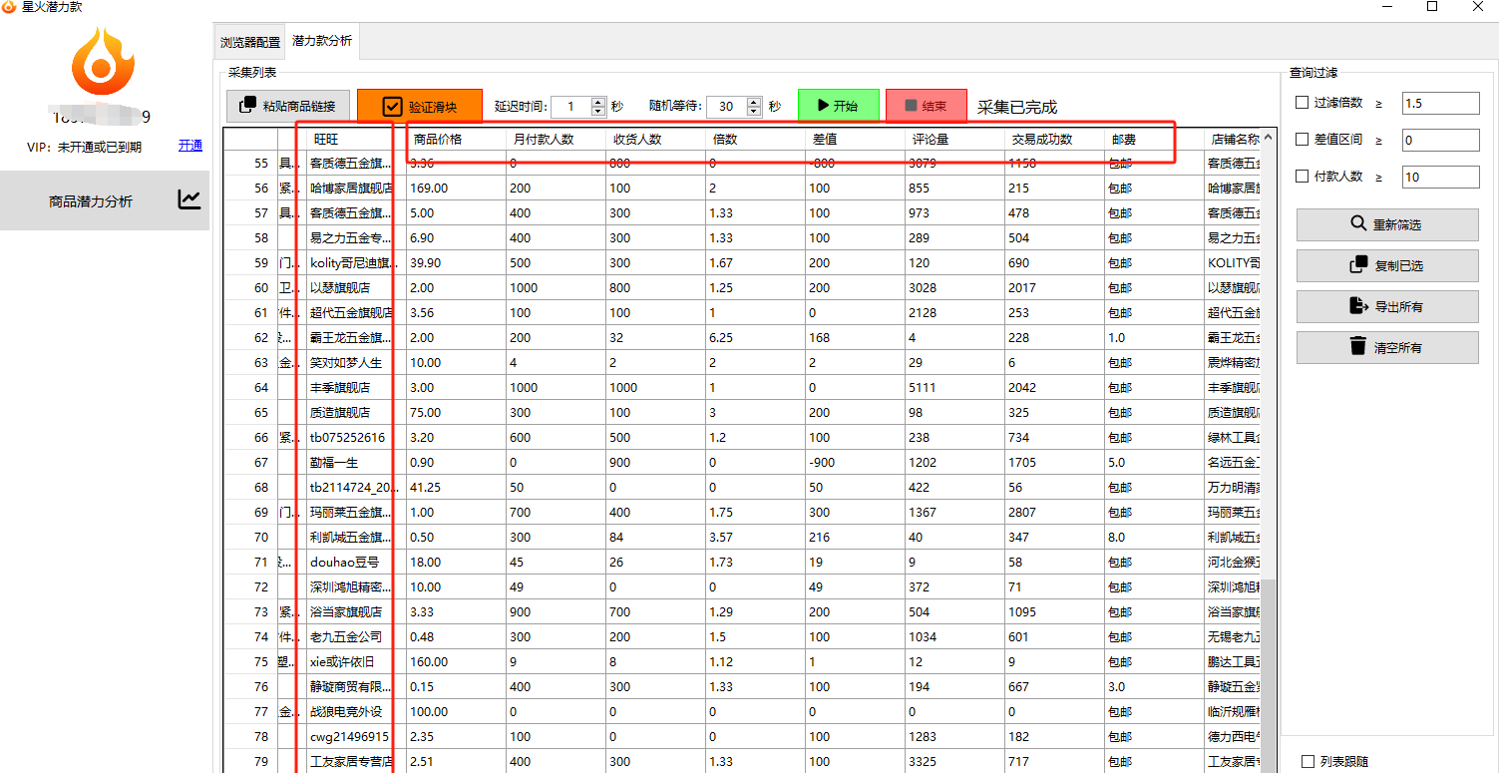
Task: Click the chart icon beside 商品潜力分析
Action: [189, 199]
